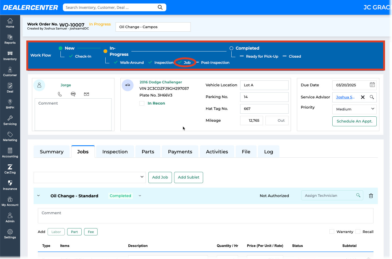Switch to the Payments tab
This screenshot has width=392, height=259.
point(180,152)
